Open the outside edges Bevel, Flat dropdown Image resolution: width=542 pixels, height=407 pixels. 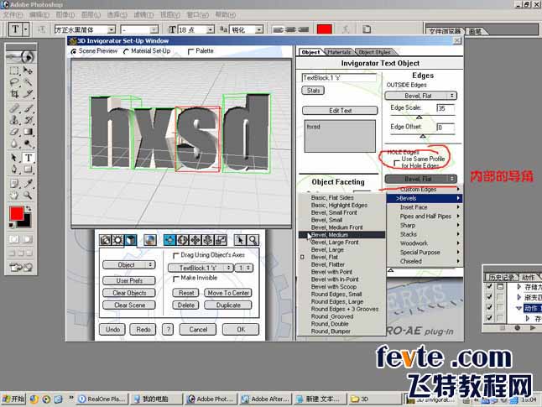coord(420,96)
